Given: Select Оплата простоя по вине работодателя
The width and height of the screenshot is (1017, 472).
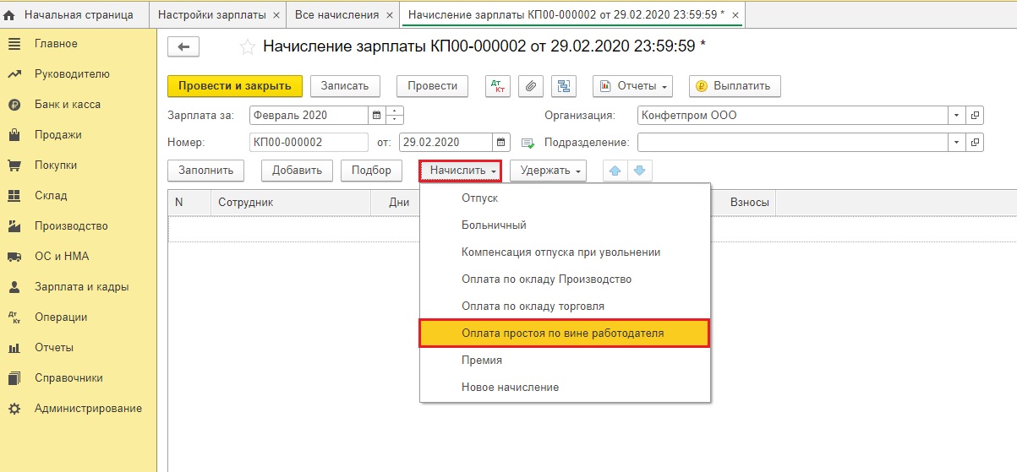Looking at the screenshot, I should coord(563,334).
